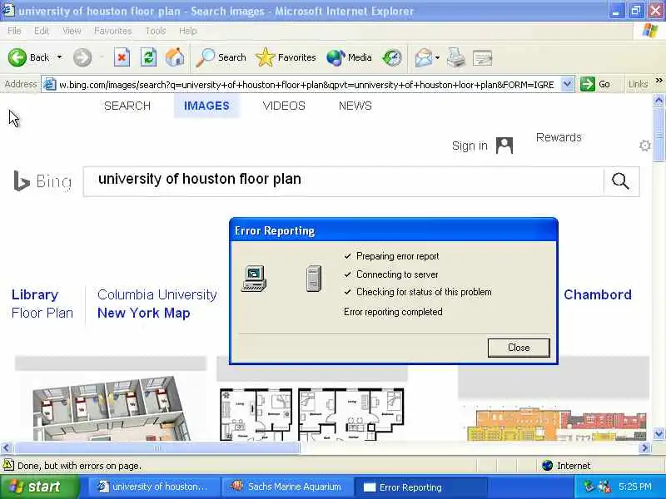
Task: Refresh the page with green arrows icon
Action: [148, 57]
